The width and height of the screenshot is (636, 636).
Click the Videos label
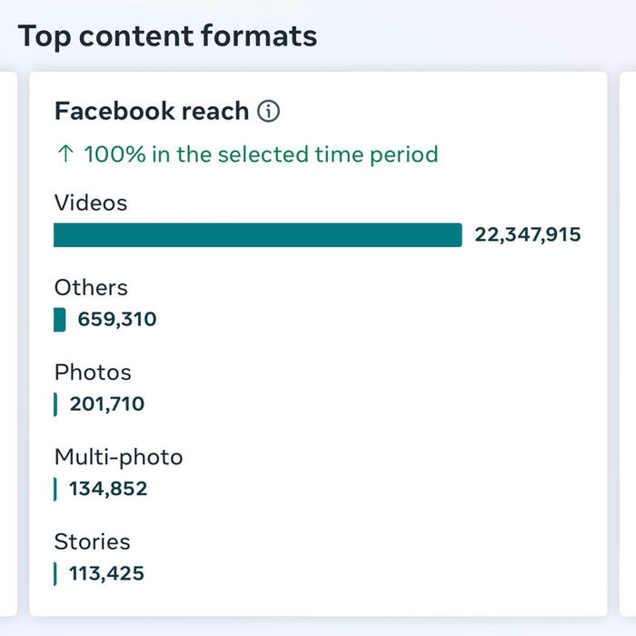[91, 203]
